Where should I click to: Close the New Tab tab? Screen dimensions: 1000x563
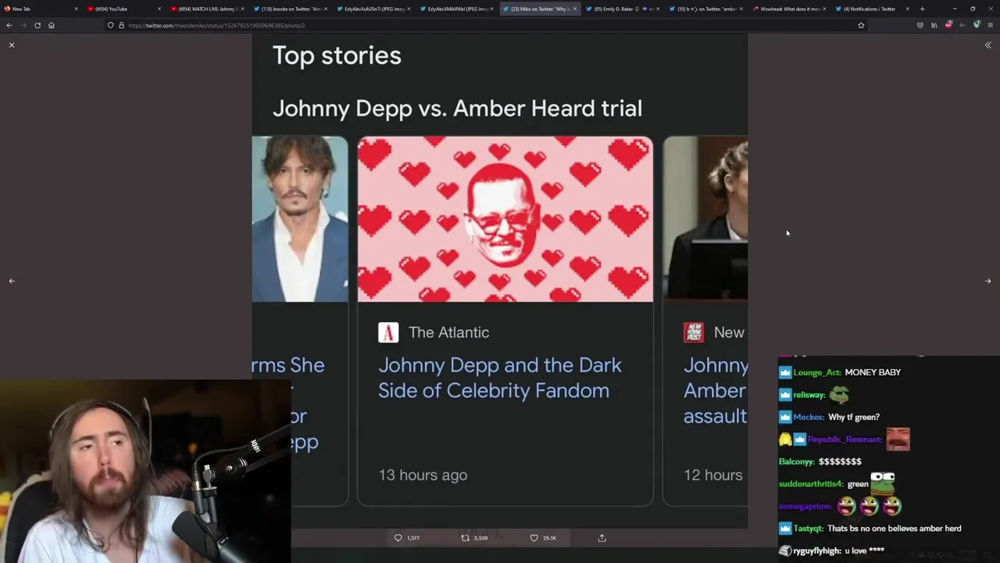(76, 9)
